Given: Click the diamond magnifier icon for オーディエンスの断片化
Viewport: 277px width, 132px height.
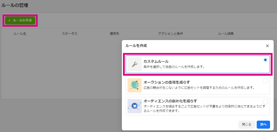Looking at the screenshot, I should 134,106.
